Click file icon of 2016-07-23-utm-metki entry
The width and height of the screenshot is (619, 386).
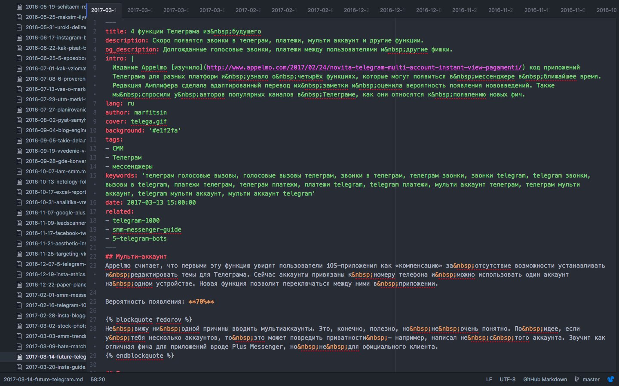19,99
